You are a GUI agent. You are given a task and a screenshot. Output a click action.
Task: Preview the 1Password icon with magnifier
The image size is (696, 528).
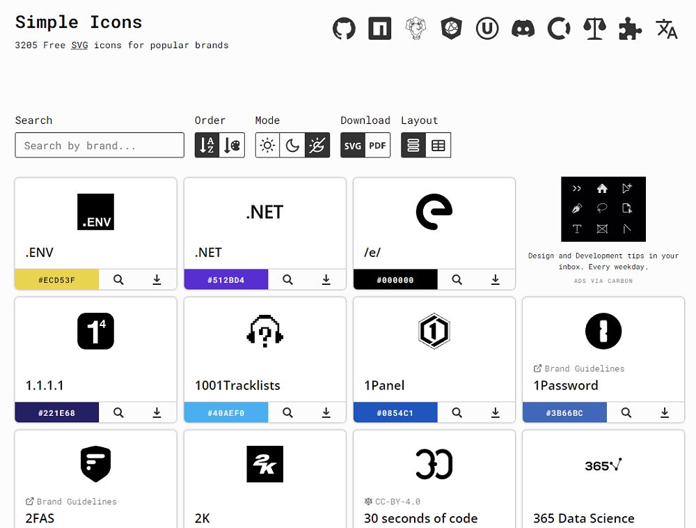click(626, 412)
